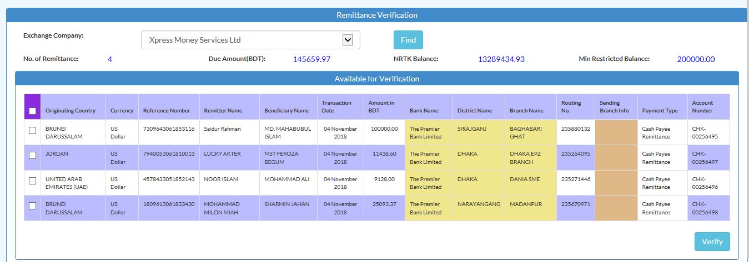Click the Remittance Verification title bar
Image resolution: width=749 pixels, height=262 pixels.
377,15
